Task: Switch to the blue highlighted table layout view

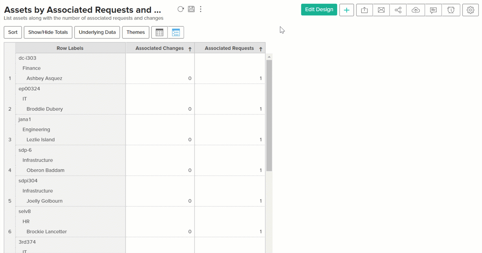Action: tap(176, 33)
